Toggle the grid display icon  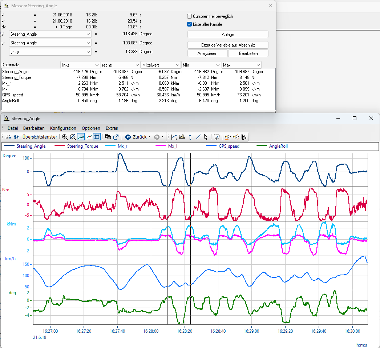[97, 137]
